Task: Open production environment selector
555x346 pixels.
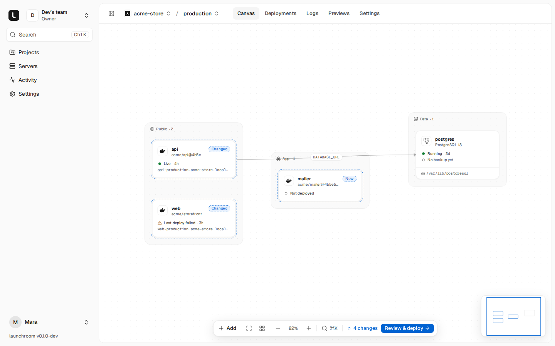Action: click(201, 13)
